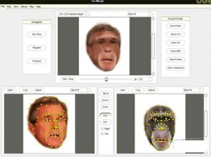Viewport: 211px width, 157px height.
Task: Click the Register button
Action: 37,48
